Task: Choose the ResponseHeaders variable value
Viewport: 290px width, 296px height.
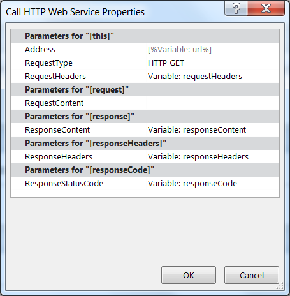Action: 213,156
